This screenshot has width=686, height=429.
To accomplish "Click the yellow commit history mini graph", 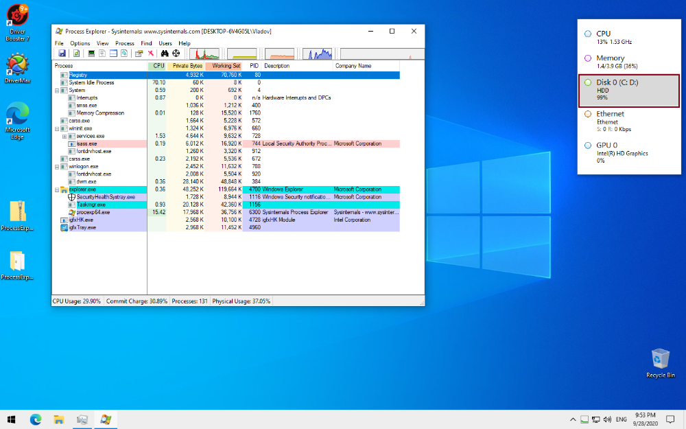I will coord(242,54).
